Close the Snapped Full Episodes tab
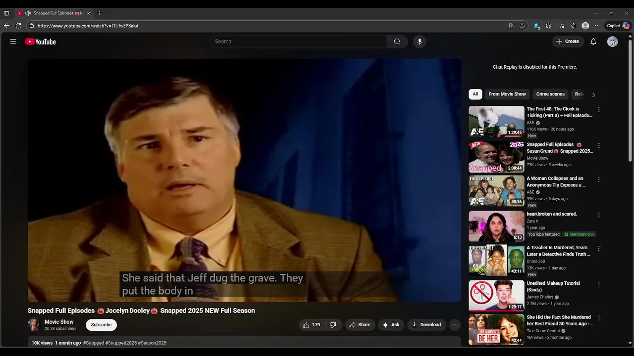This screenshot has height=356, width=634. [x=88, y=13]
